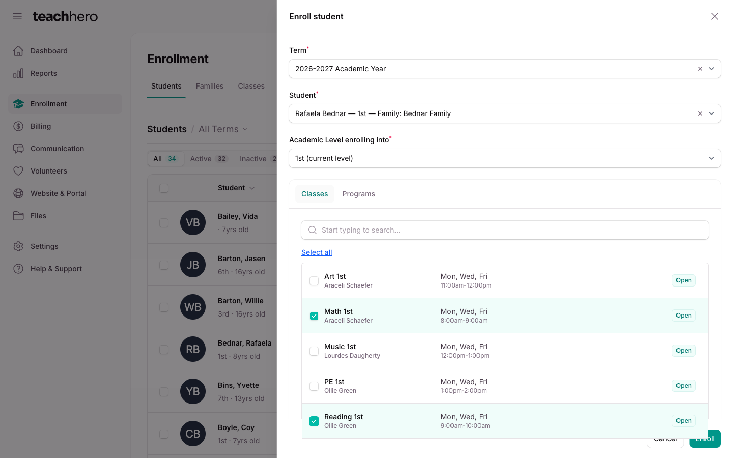Check the Music 1st class checkbox
The height and width of the screenshot is (458, 733).
pyautogui.click(x=314, y=351)
